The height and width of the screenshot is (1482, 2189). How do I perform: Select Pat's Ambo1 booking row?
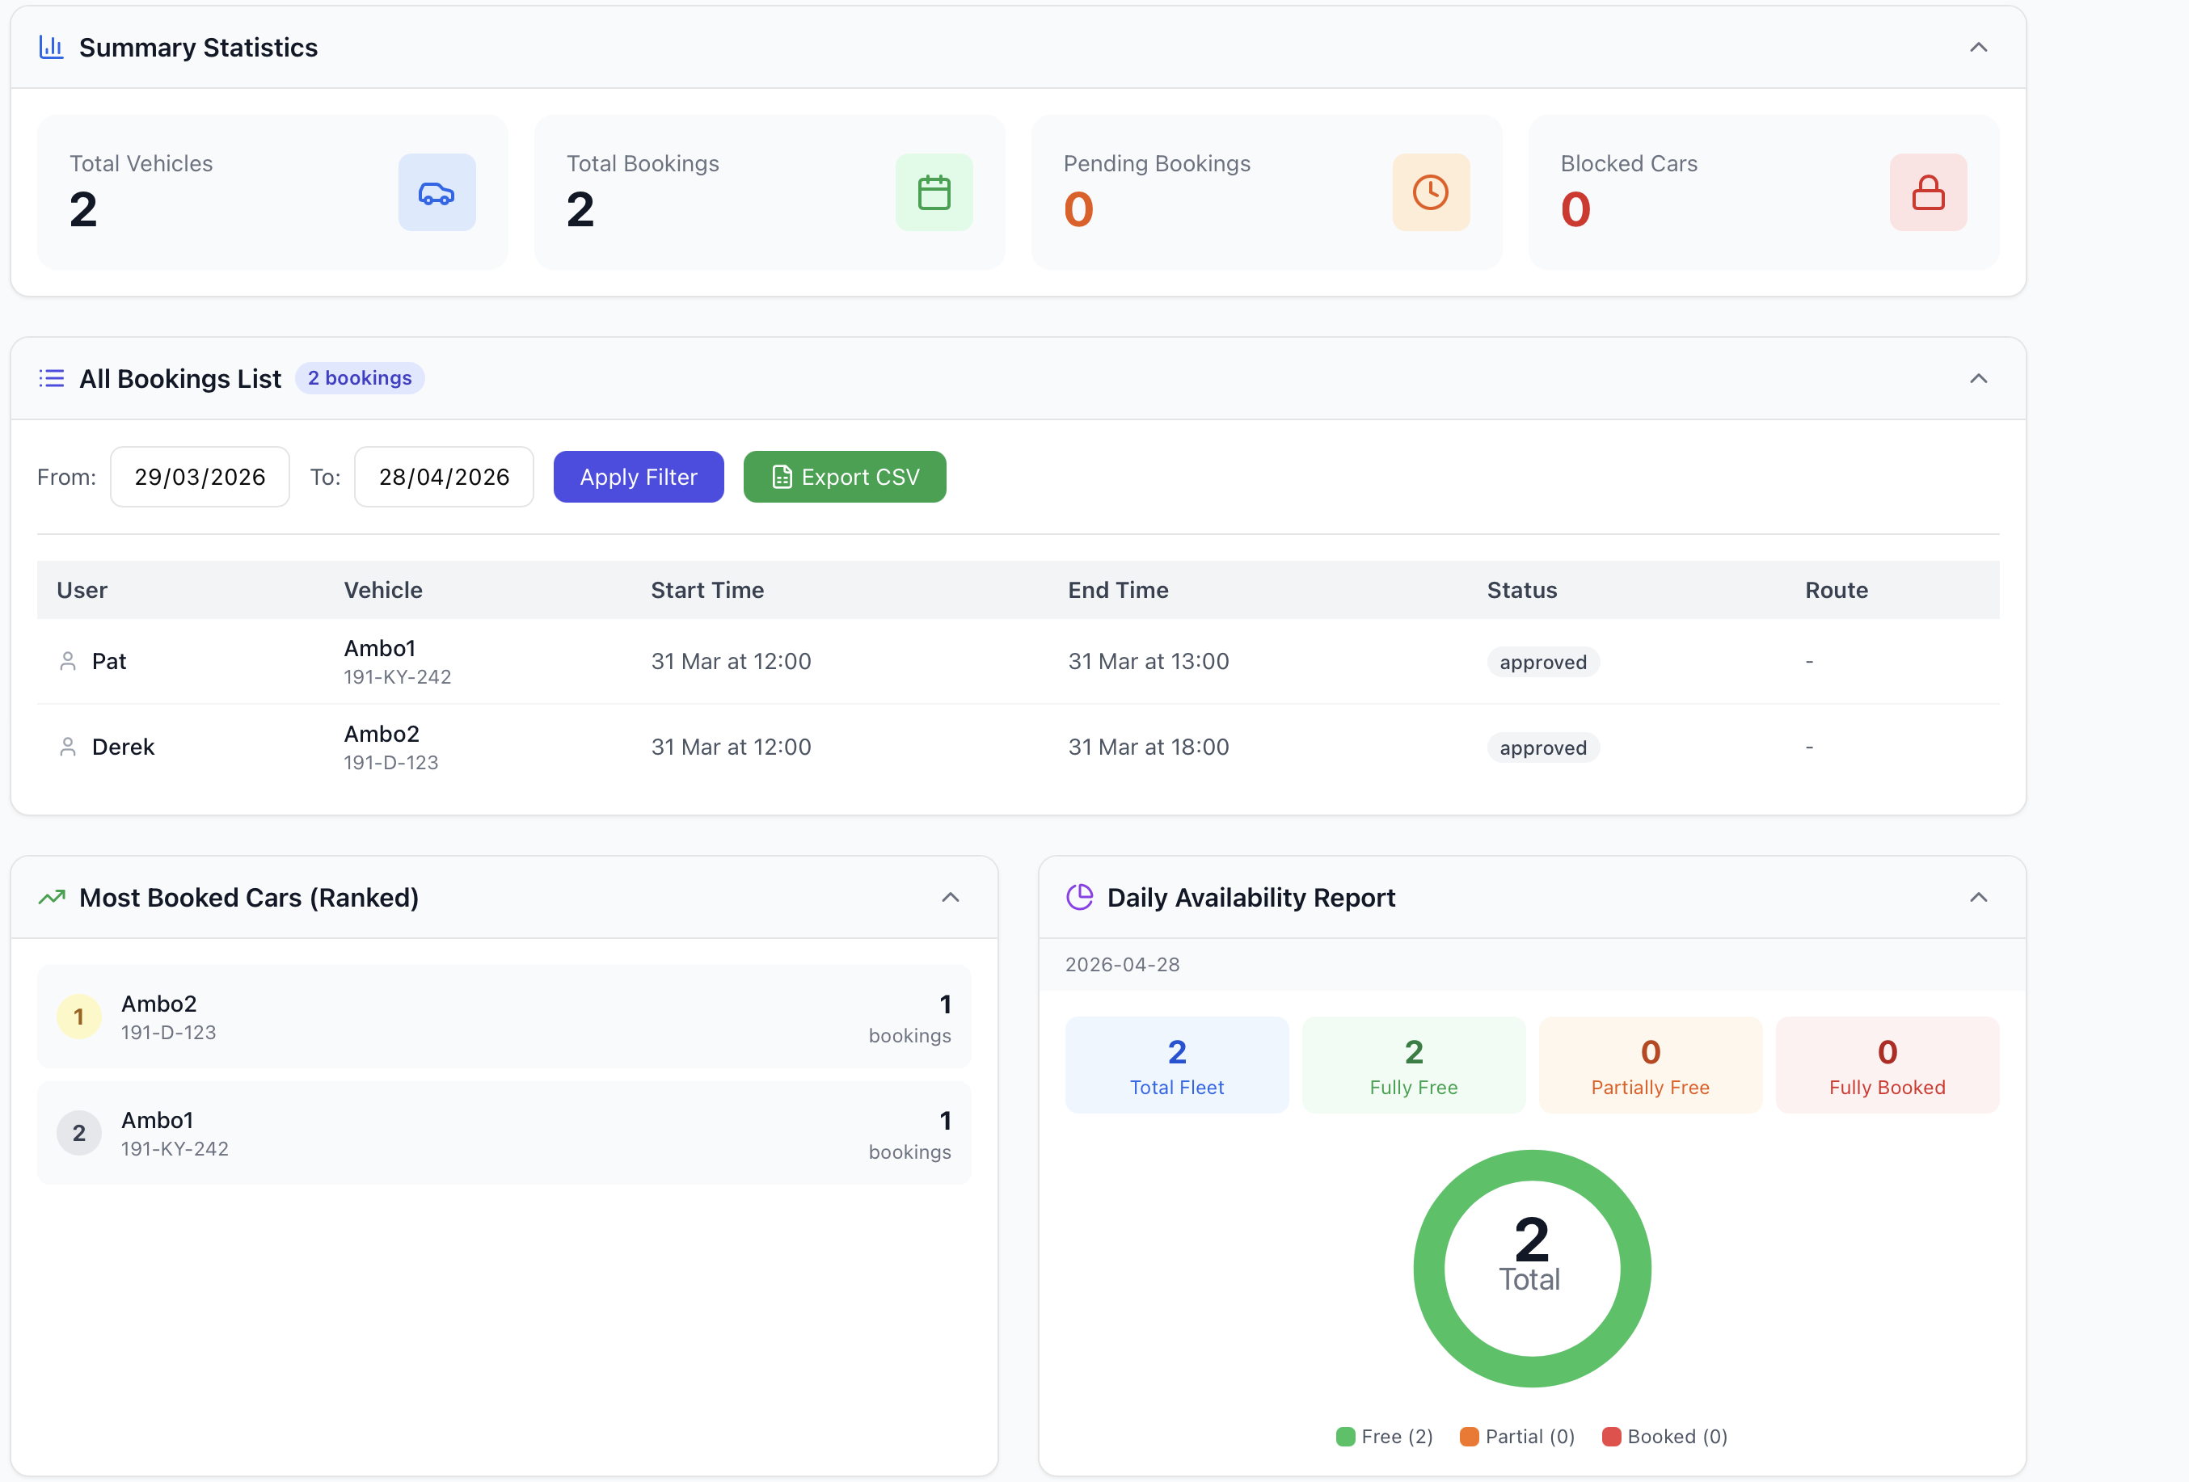pos(1019,662)
